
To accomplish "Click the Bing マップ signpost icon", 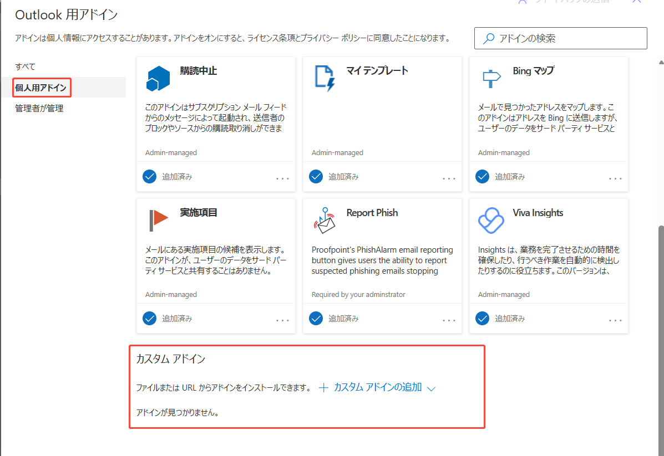I will (x=491, y=79).
